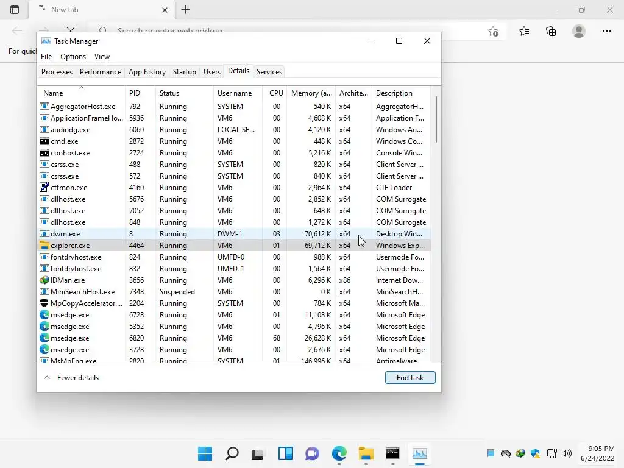This screenshot has width=624, height=468.
Task: Click memory value 70,612 K
Action: click(x=317, y=234)
